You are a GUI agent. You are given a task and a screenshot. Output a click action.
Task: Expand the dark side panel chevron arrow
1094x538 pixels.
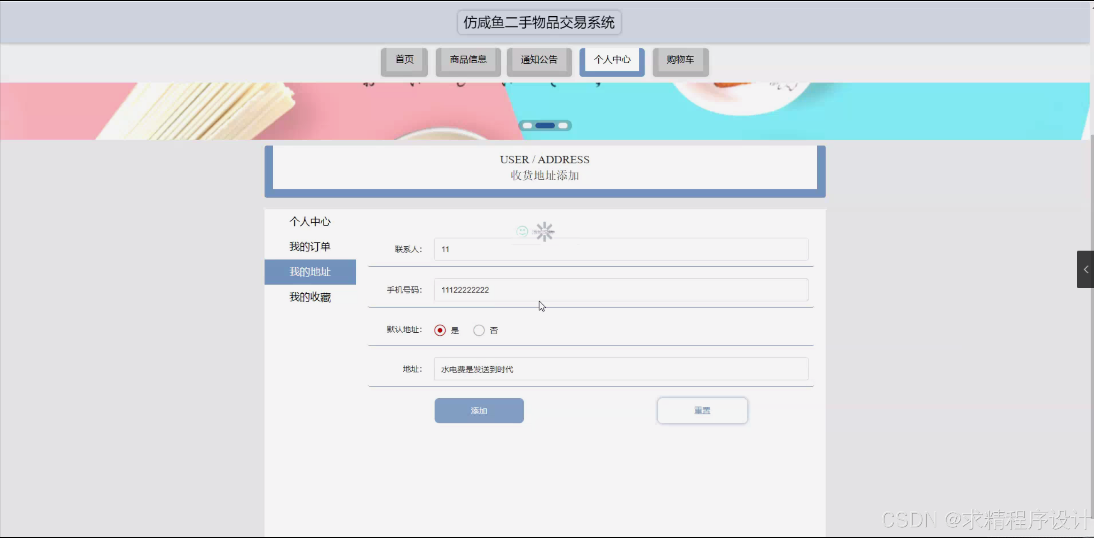point(1085,269)
